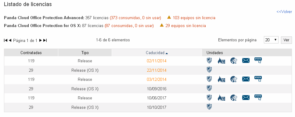Go to the last page arrow
Viewport: 295px width, 117px height.
(x=45, y=40)
